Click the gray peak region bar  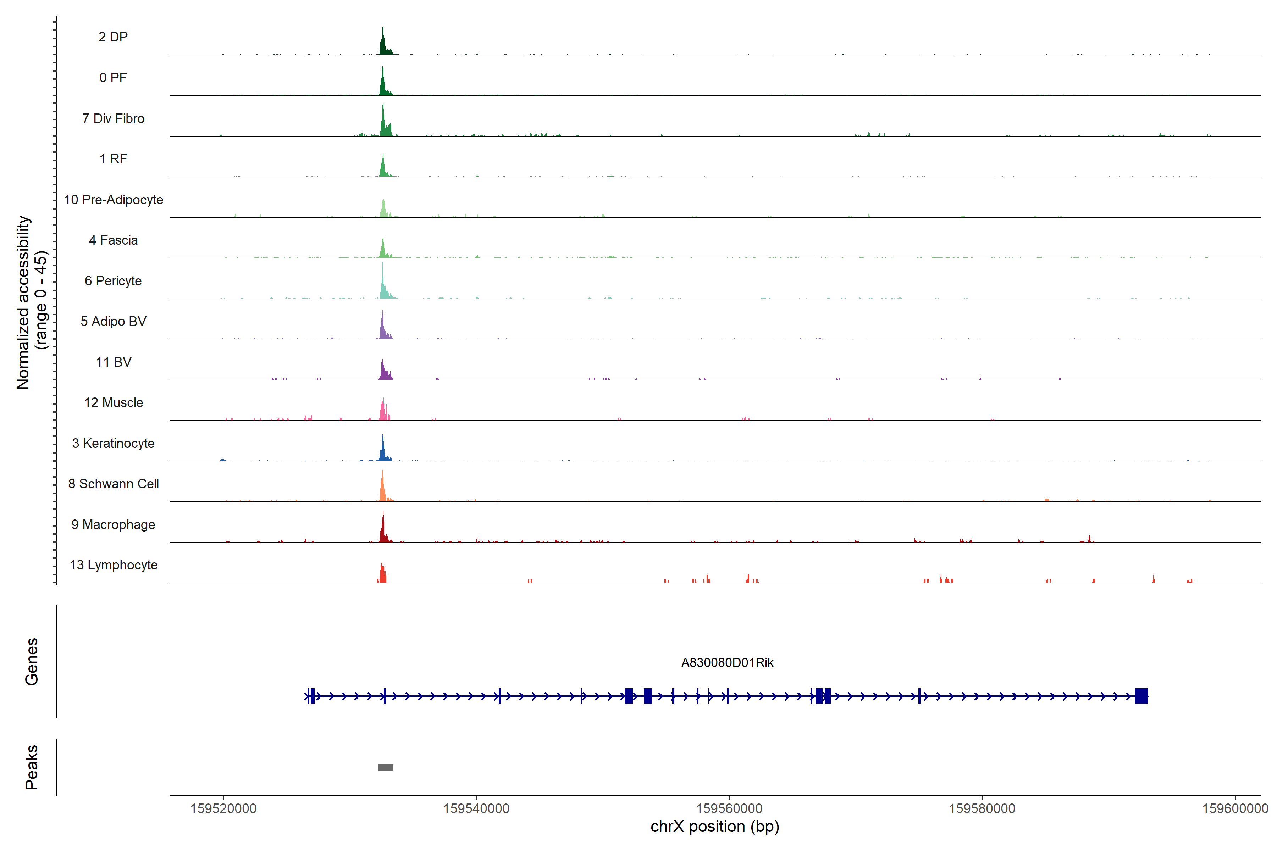386,767
